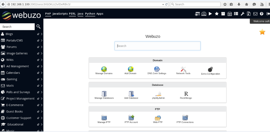Focus the main Webuzo search field
Screen dimensions: 270x132
(x=157, y=46)
